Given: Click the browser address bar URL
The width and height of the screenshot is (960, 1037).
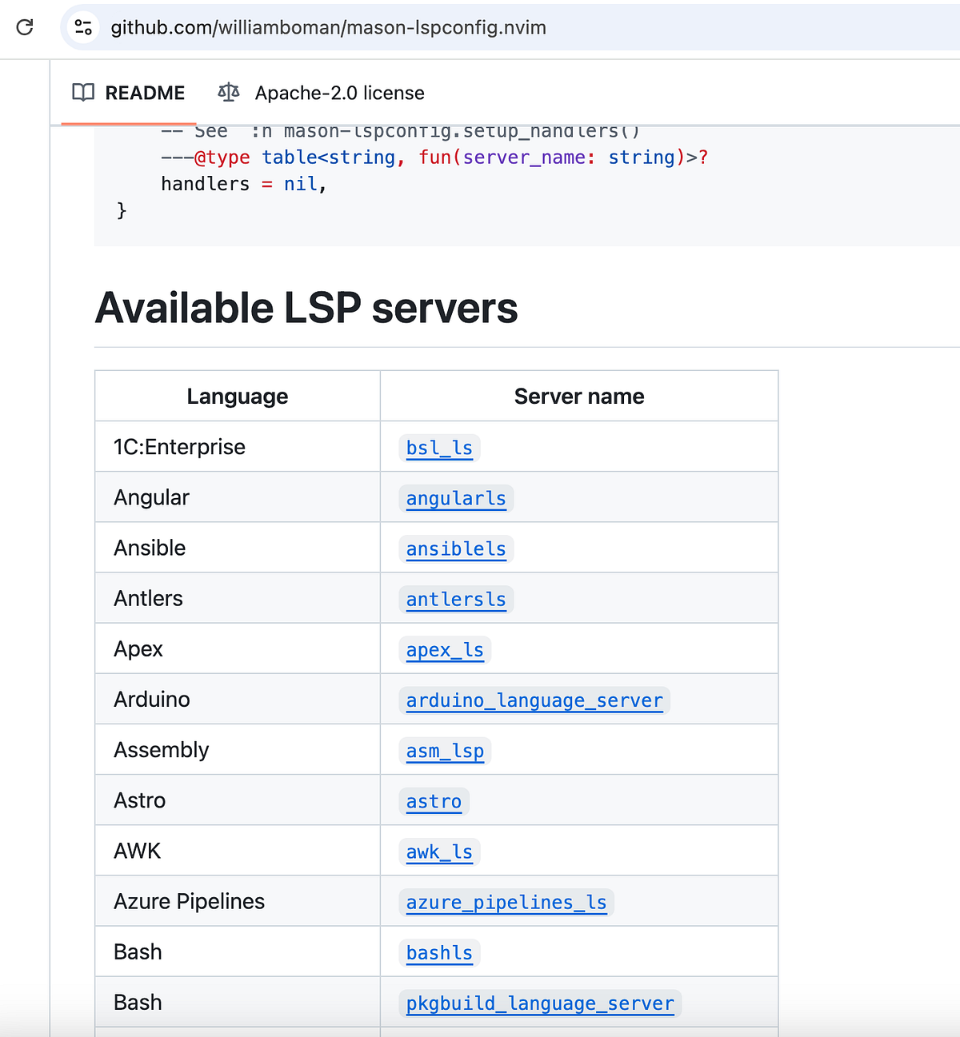Looking at the screenshot, I should tap(330, 27).
